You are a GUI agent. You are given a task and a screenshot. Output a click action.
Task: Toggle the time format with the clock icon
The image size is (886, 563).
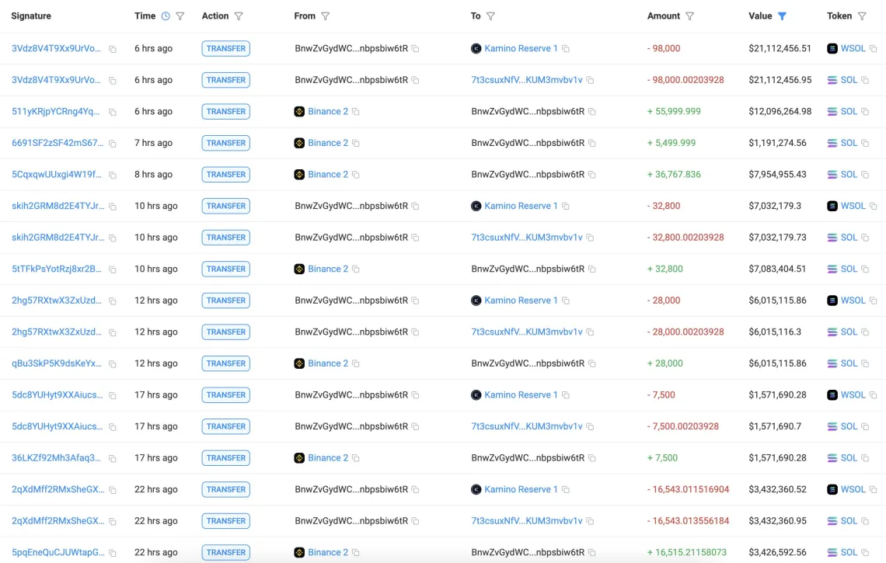(165, 16)
